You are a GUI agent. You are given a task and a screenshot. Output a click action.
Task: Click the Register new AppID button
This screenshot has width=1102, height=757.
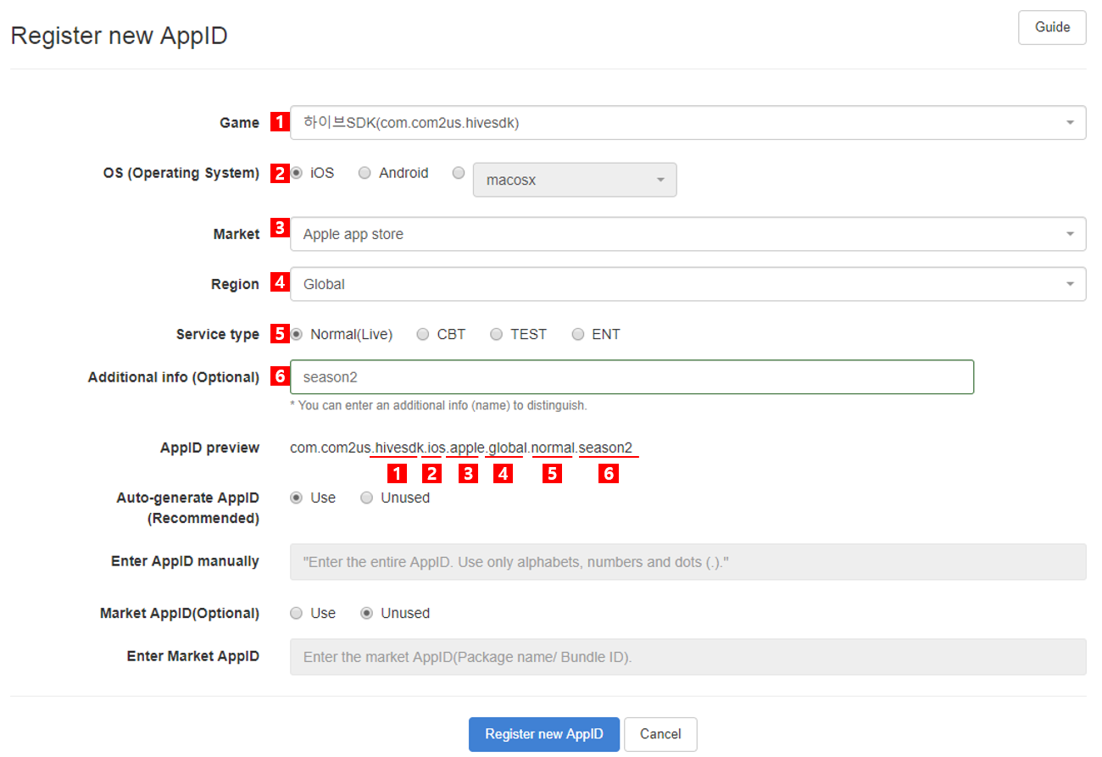tap(543, 734)
